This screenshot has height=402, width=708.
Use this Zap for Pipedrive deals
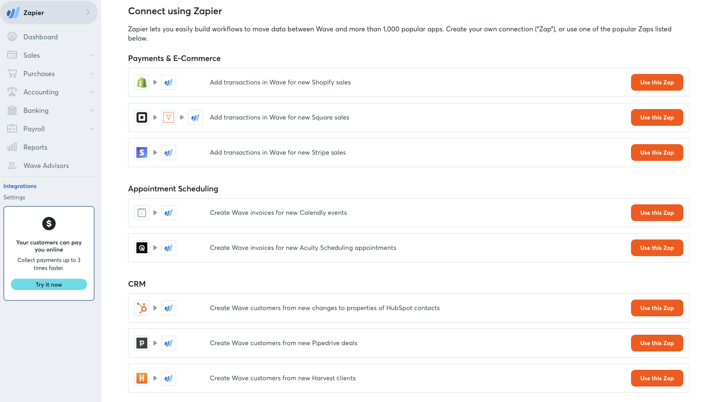657,343
